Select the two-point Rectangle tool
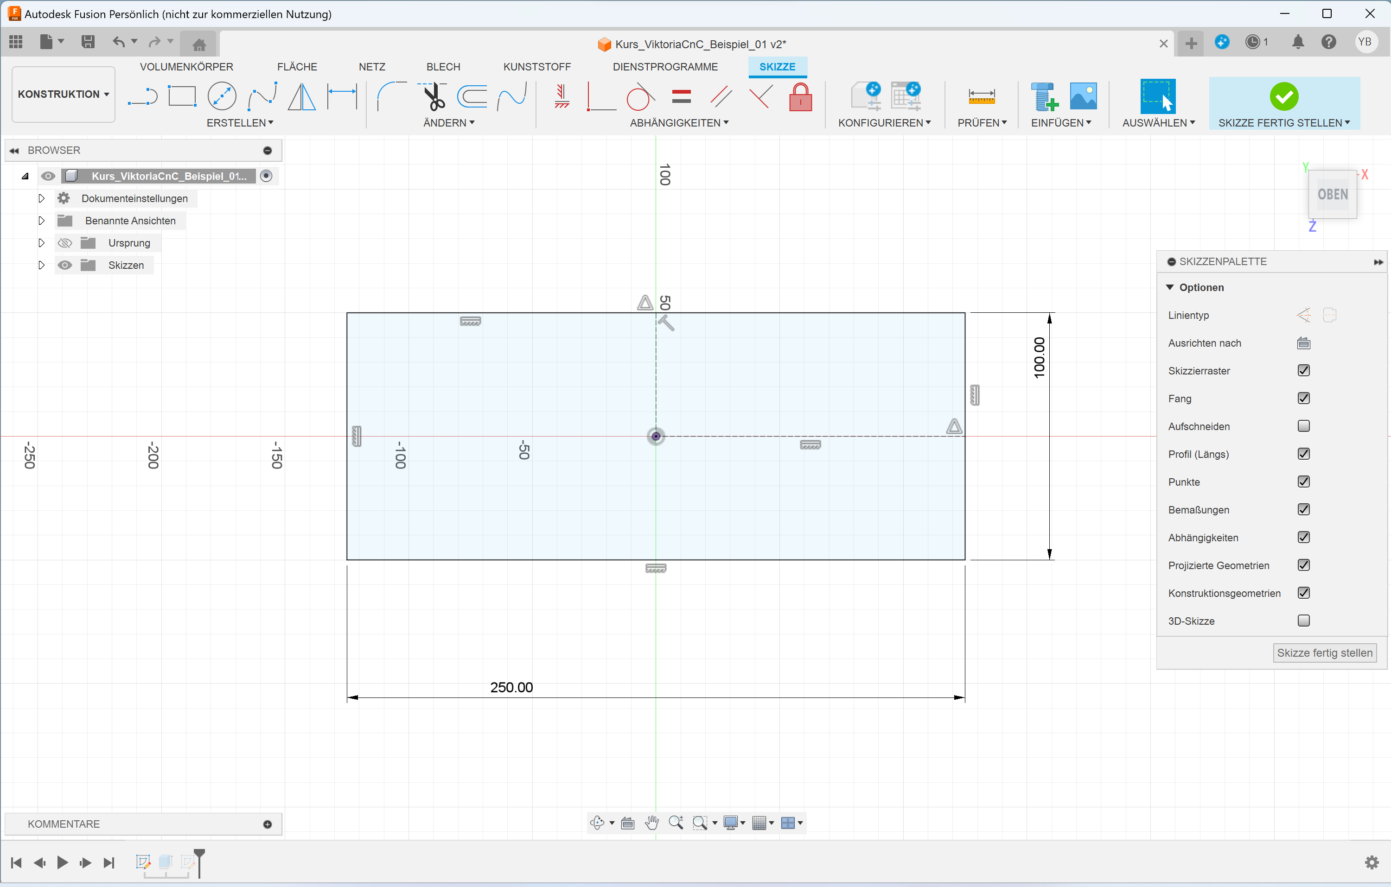The image size is (1391, 887). 182,96
